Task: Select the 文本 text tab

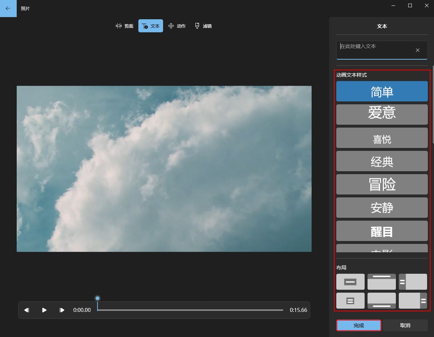Action: (x=150, y=26)
